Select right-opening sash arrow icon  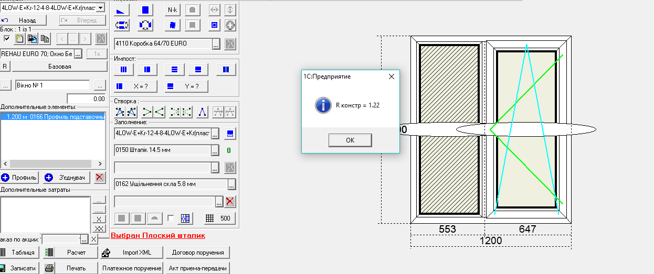(146, 112)
